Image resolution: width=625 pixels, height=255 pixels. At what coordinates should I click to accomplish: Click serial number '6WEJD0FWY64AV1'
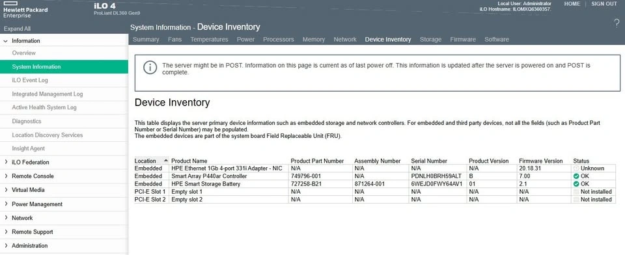click(x=437, y=184)
